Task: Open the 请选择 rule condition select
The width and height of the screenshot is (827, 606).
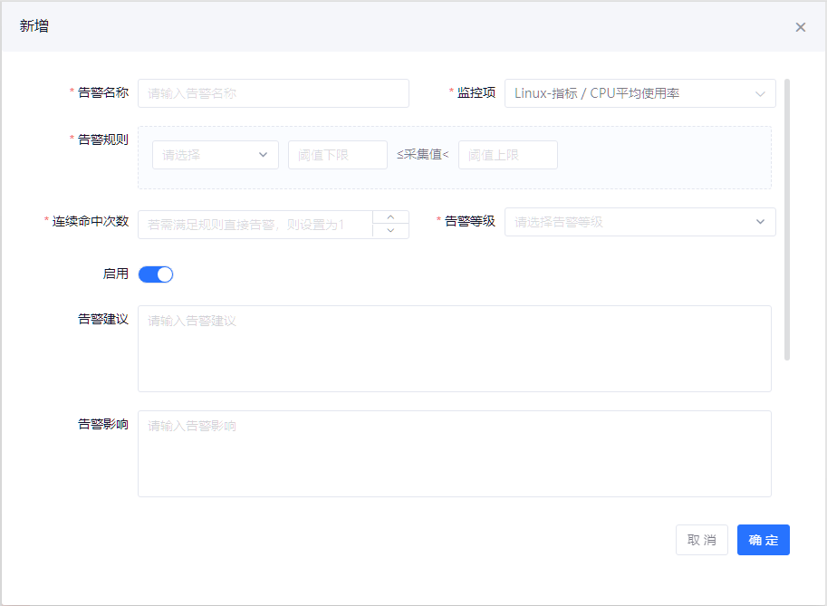Action: point(208,155)
